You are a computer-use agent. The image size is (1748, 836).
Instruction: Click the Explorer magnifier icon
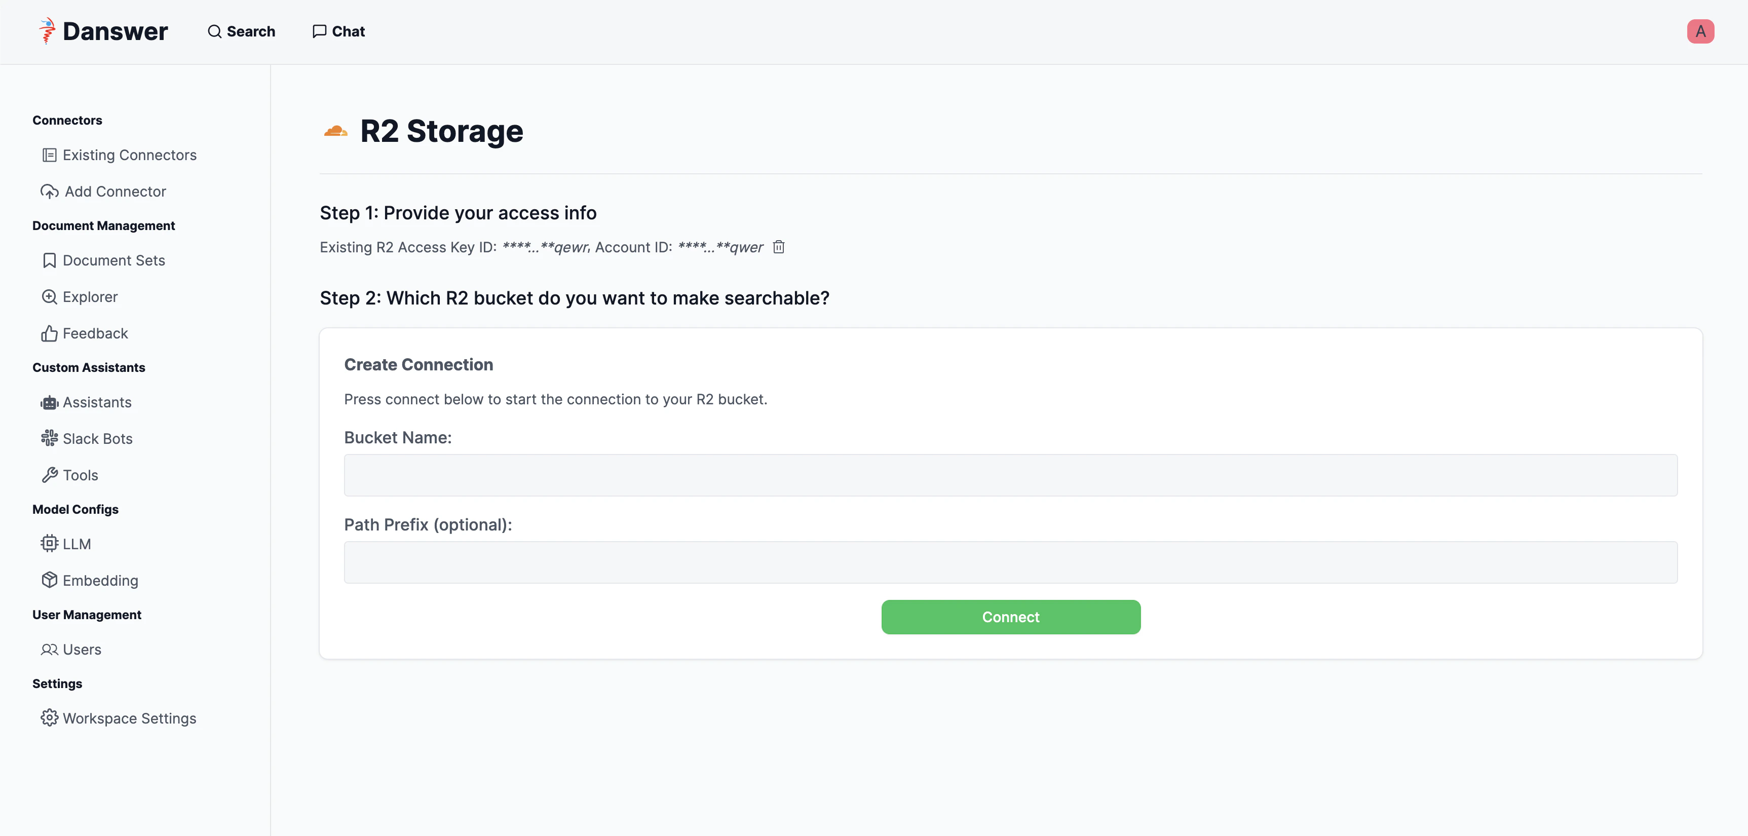[x=49, y=297]
